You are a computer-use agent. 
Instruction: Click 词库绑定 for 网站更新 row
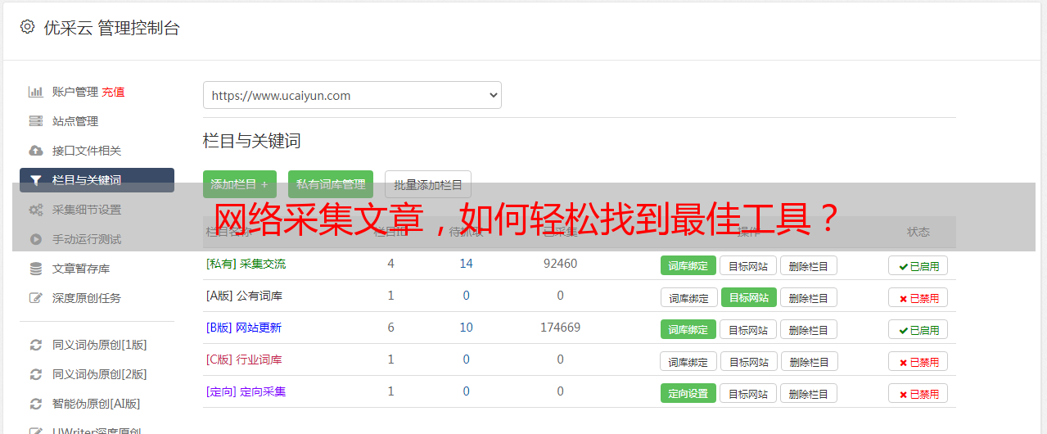point(688,329)
